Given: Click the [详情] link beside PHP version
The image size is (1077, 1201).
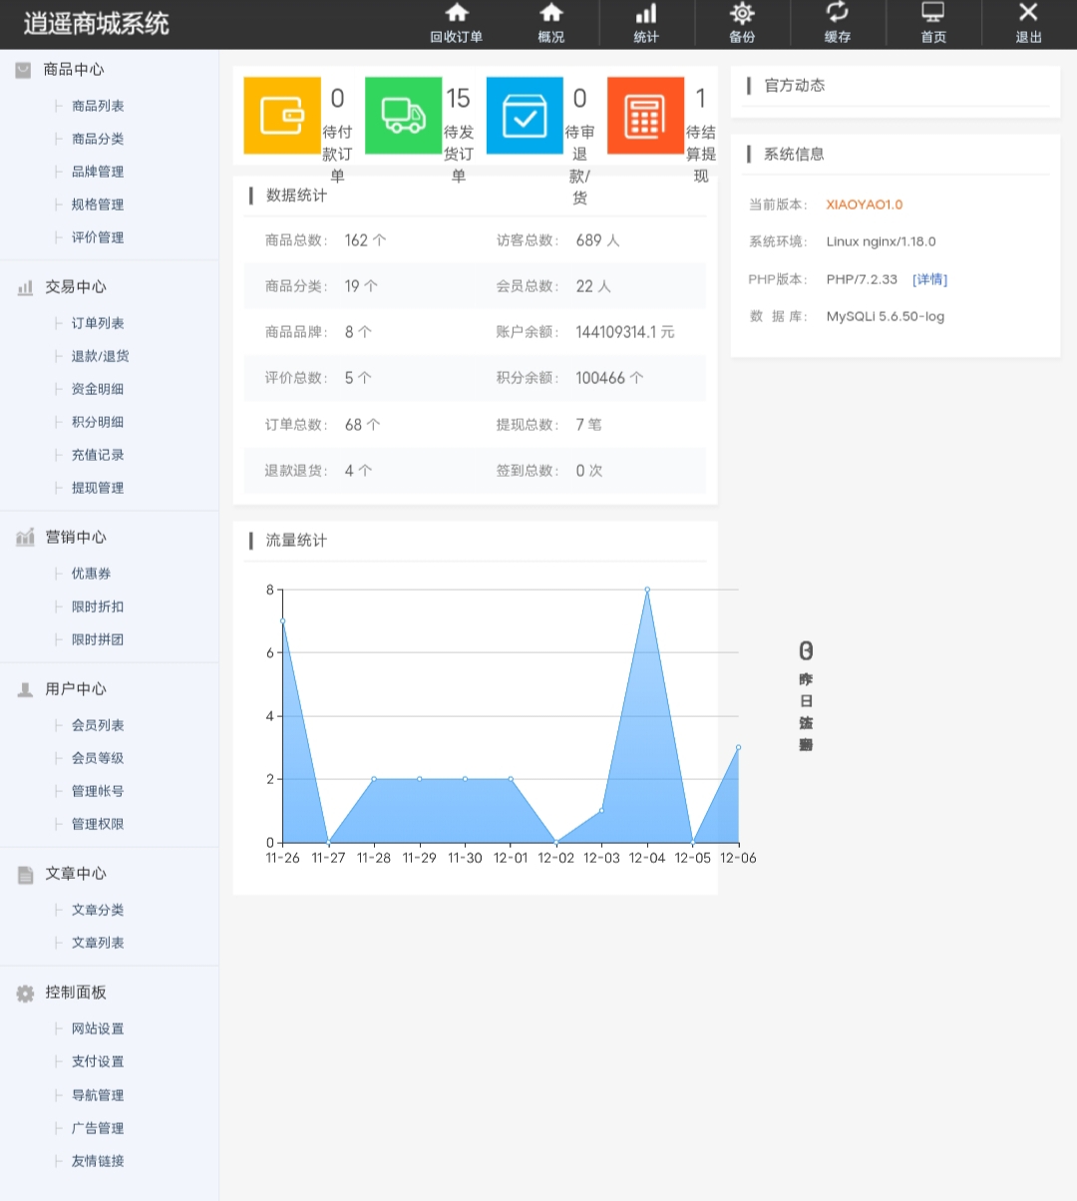Looking at the screenshot, I should (929, 279).
